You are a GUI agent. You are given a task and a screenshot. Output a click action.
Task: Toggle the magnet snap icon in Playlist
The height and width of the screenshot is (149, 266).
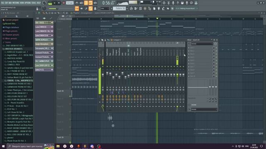[x=39, y=13]
